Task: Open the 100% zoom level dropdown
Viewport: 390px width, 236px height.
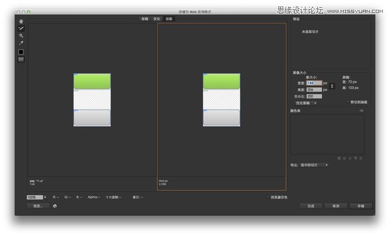Action: point(45,197)
